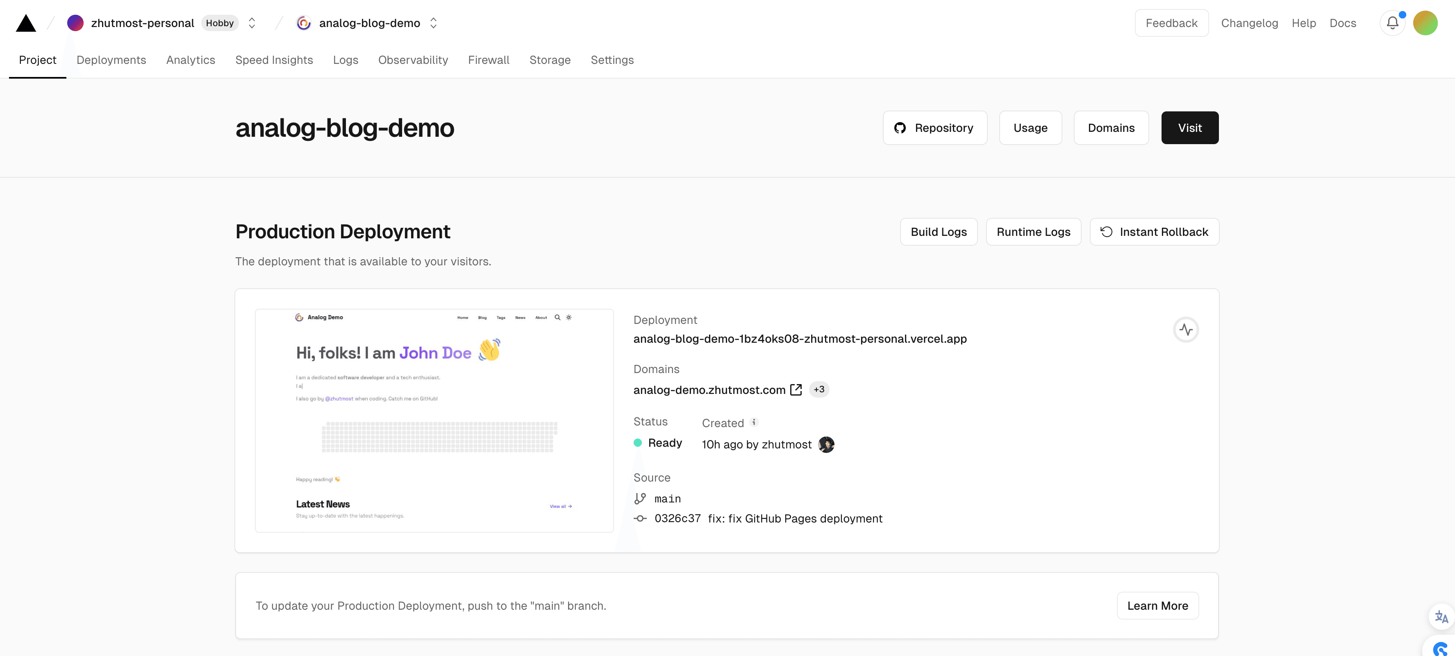The image size is (1455, 656).
Task: Click the analog-blog-demo project avatar
Action: click(304, 23)
